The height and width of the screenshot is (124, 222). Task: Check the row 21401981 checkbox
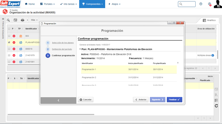point(9,62)
